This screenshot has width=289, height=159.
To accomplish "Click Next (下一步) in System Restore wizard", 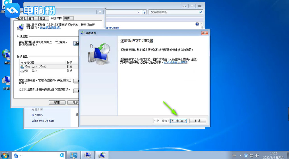I will [178, 121].
